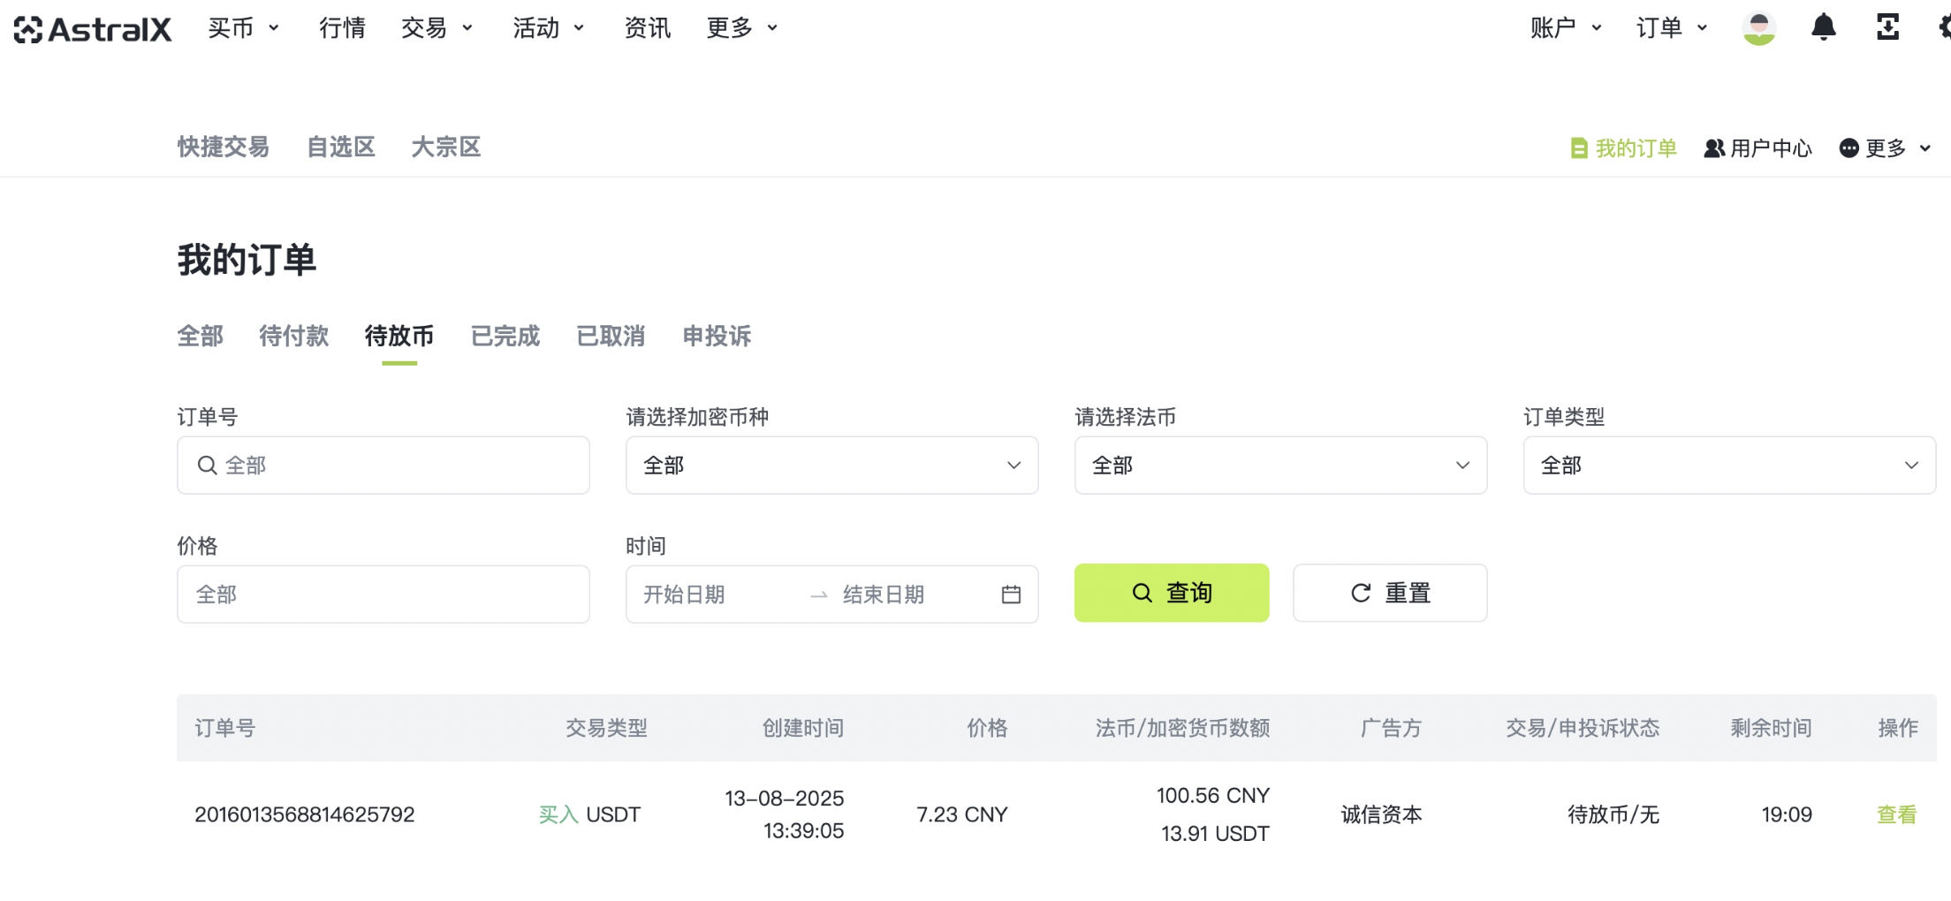Click the 用户中心 people icon
This screenshot has height=901, width=1951.
pos(1714,148)
